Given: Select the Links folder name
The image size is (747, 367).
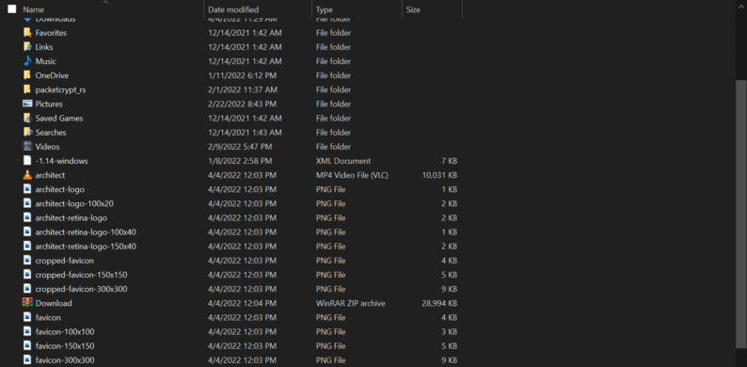Looking at the screenshot, I should pyautogui.click(x=44, y=47).
